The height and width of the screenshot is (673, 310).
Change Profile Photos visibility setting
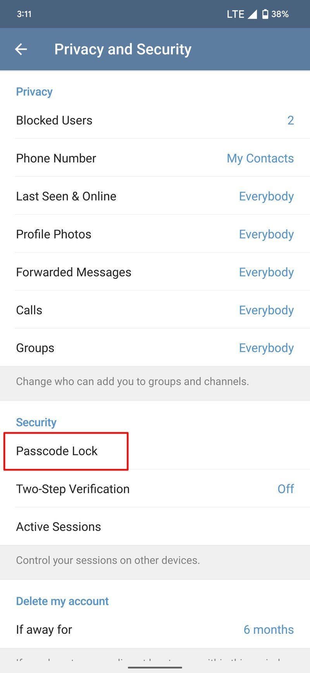[x=266, y=234]
